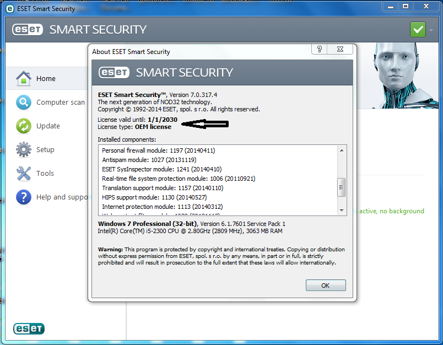Close the About ESET Smart Security dialog

(340, 49)
